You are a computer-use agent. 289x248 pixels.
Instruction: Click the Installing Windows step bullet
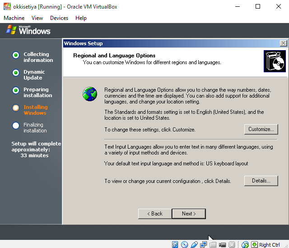[x=16, y=108]
